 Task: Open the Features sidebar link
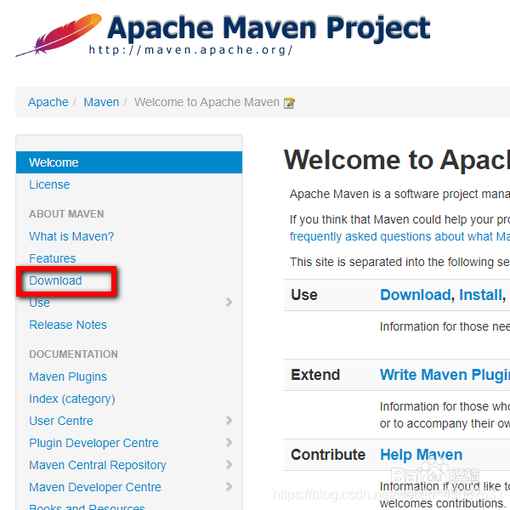[53, 258]
